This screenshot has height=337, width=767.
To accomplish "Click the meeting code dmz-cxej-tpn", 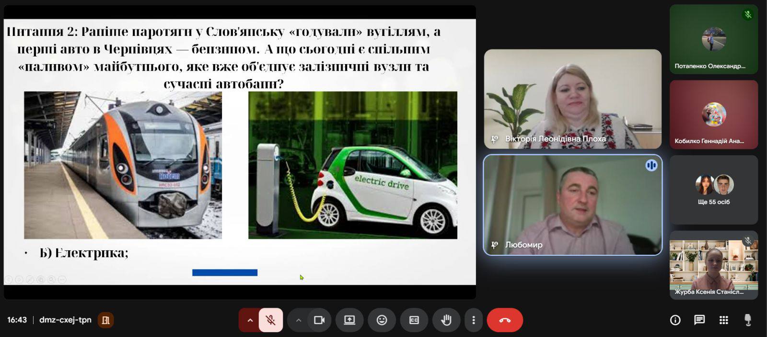I will pyautogui.click(x=65, y=320).
